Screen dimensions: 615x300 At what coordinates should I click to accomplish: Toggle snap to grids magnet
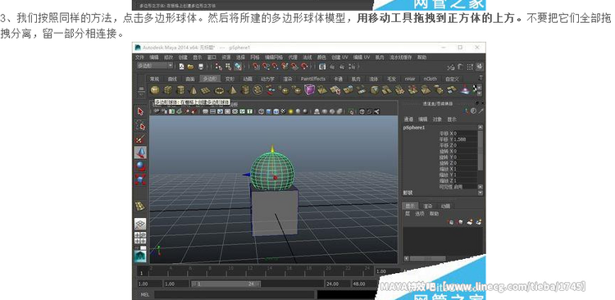pos(256,66)
